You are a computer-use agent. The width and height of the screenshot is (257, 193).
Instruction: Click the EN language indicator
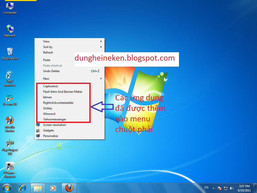(206, 187)
